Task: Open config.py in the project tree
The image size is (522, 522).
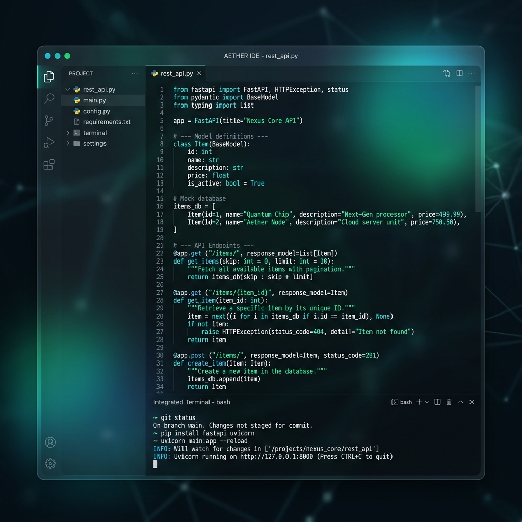Action: click(x=103, y=111)
